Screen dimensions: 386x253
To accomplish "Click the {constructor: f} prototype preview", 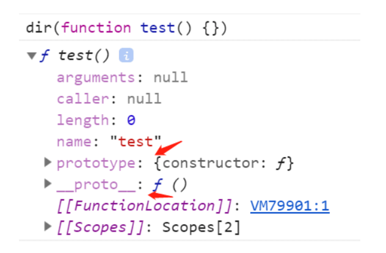I will click(x=224, y=163).
